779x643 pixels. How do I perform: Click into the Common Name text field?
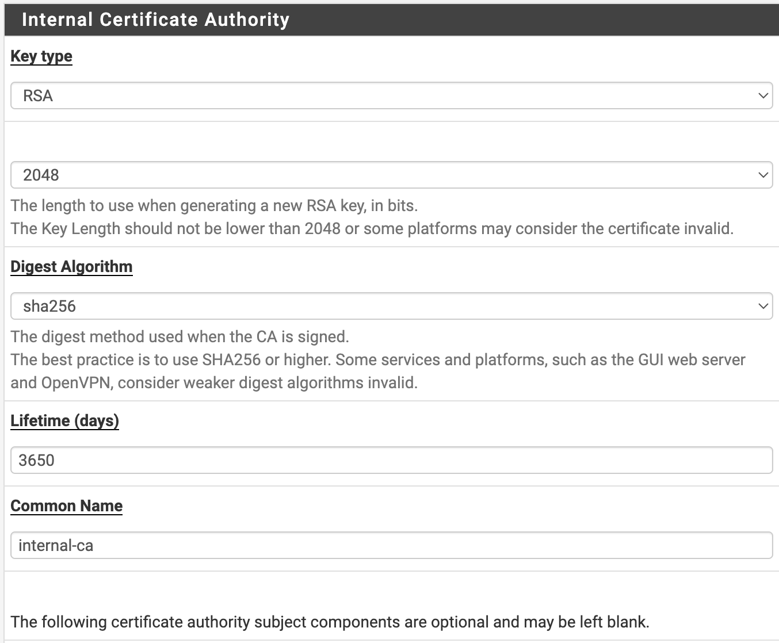coord(391,545)
